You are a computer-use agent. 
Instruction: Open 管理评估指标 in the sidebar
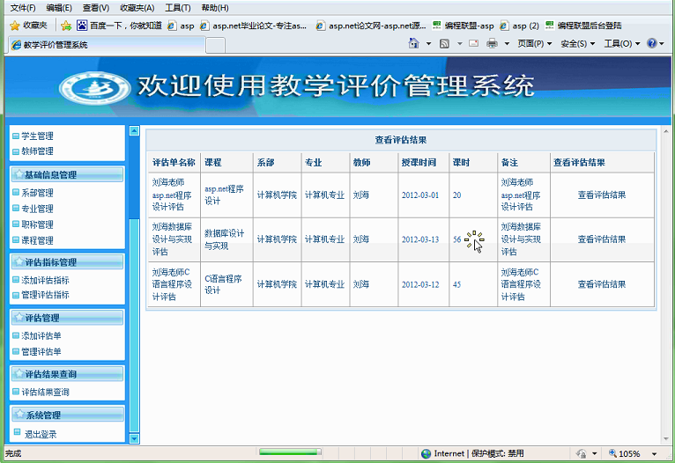click(45, 295)
